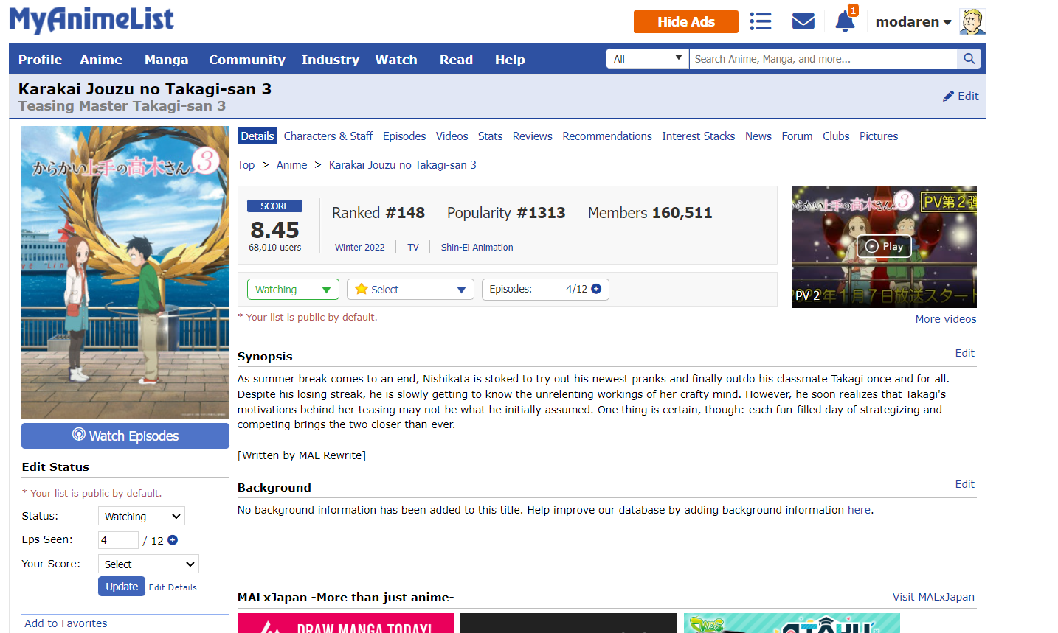
Task: Open the Watching status dropdown under score
Action: click(x=293, y=290)
